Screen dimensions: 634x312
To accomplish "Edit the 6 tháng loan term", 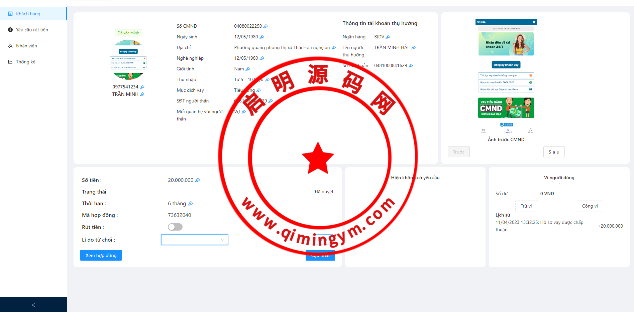I will coord(190,204).
